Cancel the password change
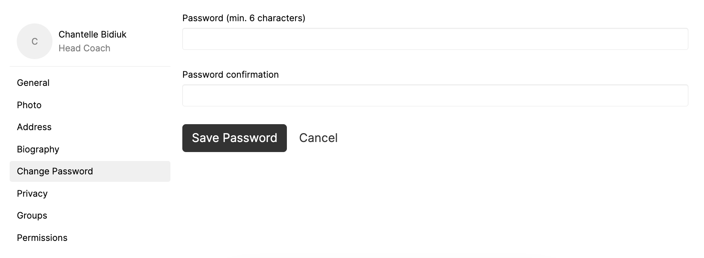 319,138
